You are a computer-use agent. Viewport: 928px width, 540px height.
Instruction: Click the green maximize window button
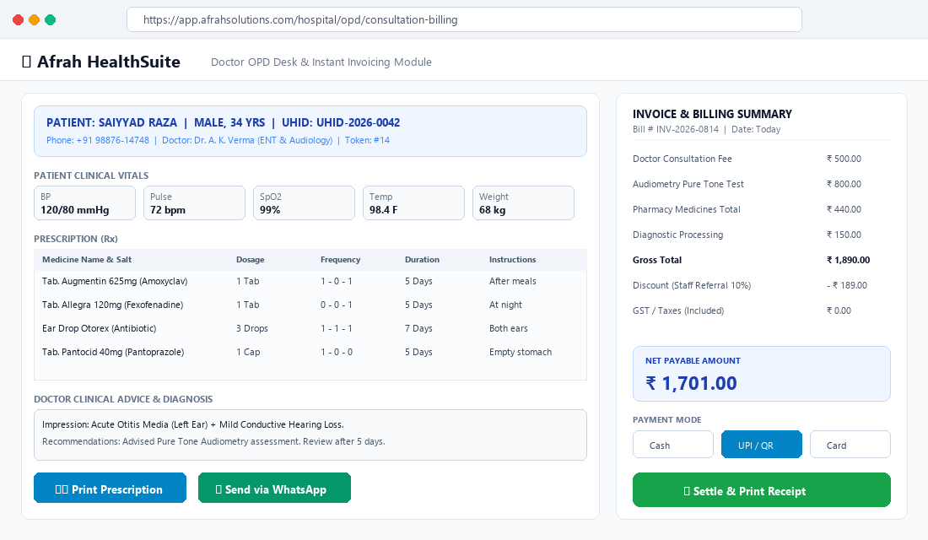(x=51, y=19)
